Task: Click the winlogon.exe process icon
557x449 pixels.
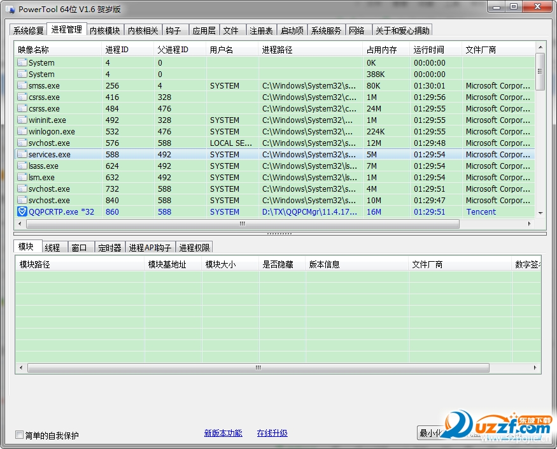Action: (x=22, y=132)
